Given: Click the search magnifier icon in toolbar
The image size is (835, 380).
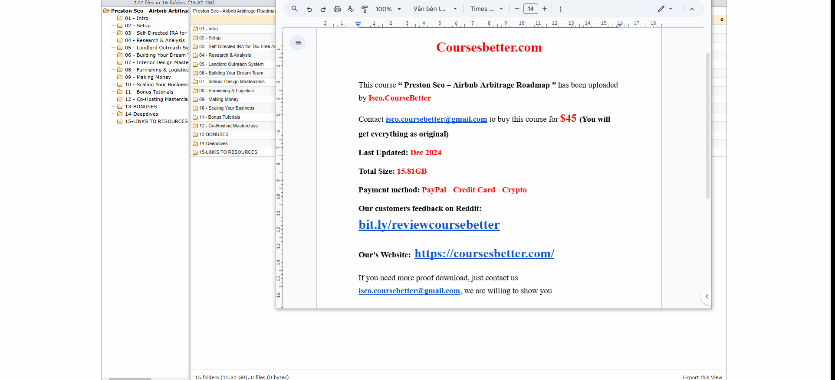Looking at the screenshot, I should [x=294, y=9].
